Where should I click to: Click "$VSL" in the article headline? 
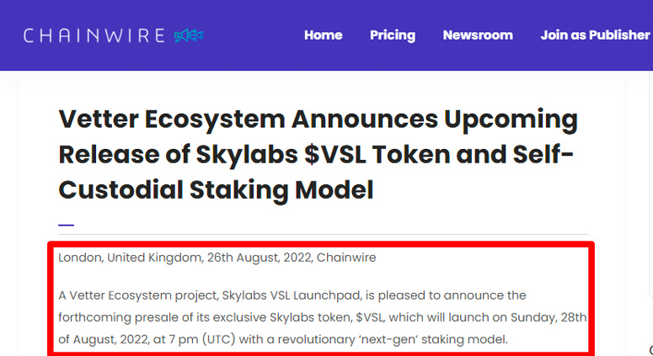coord(335,154)
